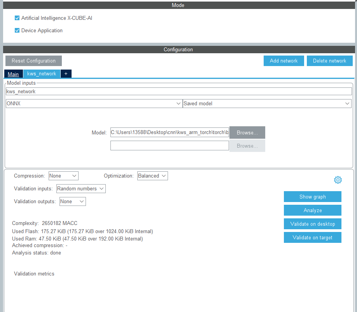Viewport: 357px width, 312px height.
Task: Toggle Device Application checkbox
Action: (x=17, y=30)
